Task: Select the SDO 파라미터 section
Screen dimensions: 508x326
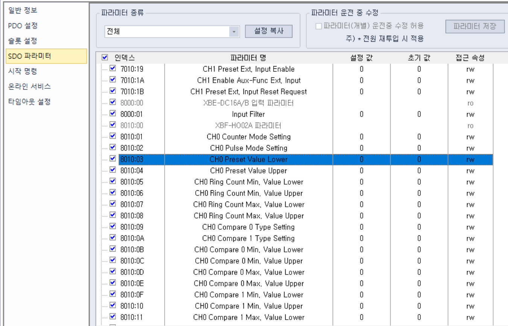Action: point(46,56)
